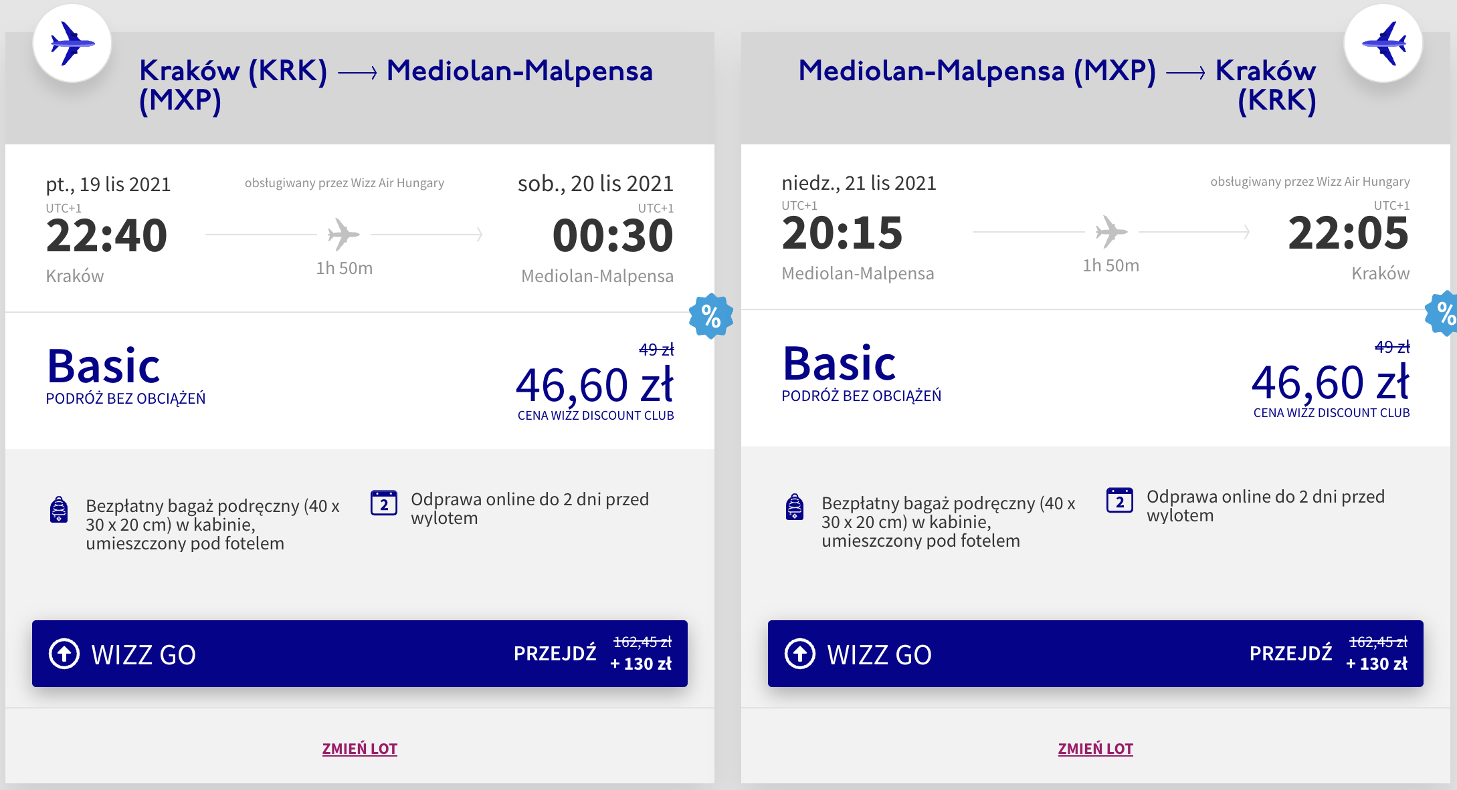The height and width of the screenshot is (790, 1457).
Task: Click the backpack baggage icon for outbound flight
Action: pyautogui.click(x=59, y=509)
